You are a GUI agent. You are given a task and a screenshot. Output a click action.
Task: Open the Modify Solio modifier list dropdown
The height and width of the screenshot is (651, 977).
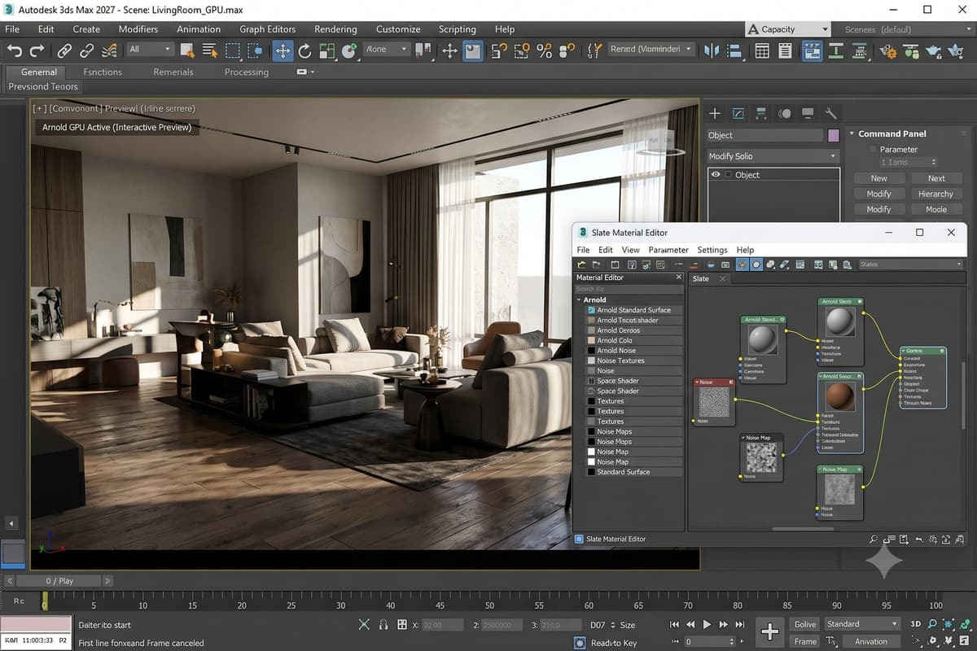click(773, 156)
